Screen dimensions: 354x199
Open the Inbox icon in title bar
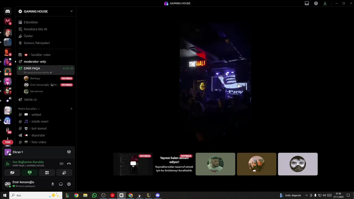point(307,3)
